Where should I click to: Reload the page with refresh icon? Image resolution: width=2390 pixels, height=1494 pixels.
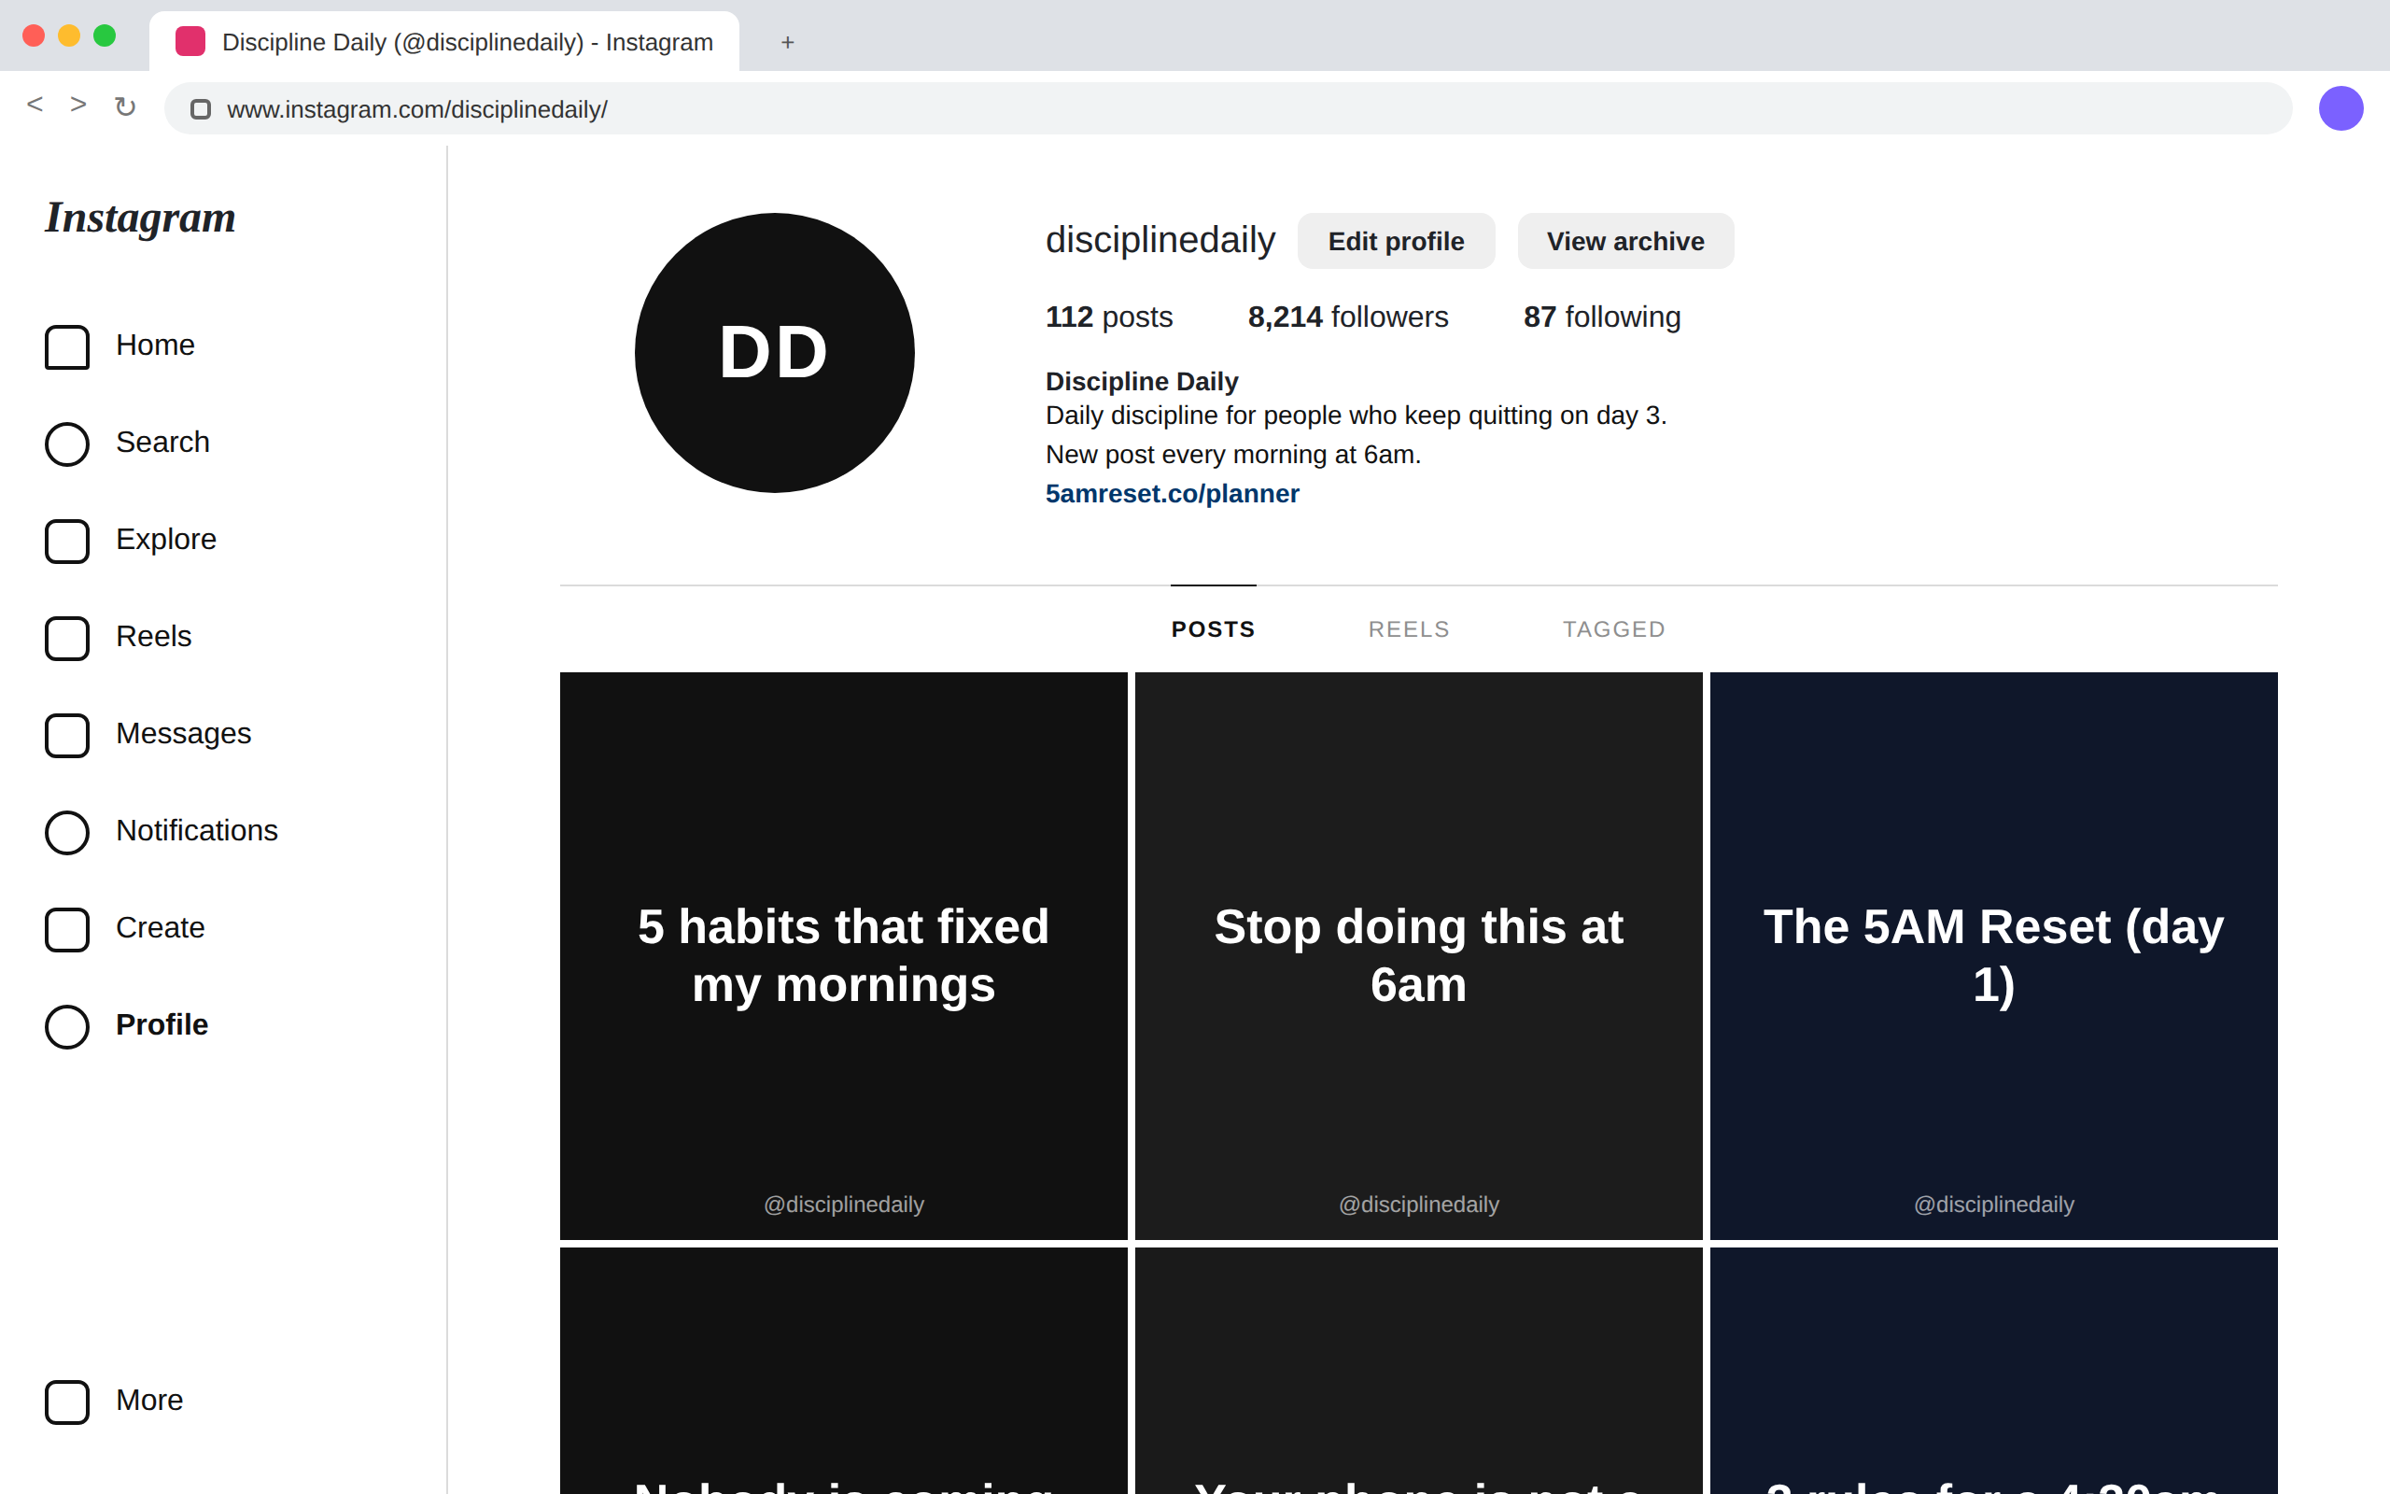click(x=124, y=106)
